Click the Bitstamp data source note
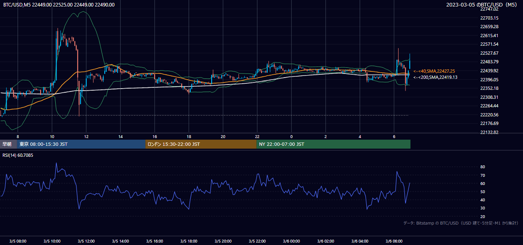The image size is (523, 245). [461, 223]
